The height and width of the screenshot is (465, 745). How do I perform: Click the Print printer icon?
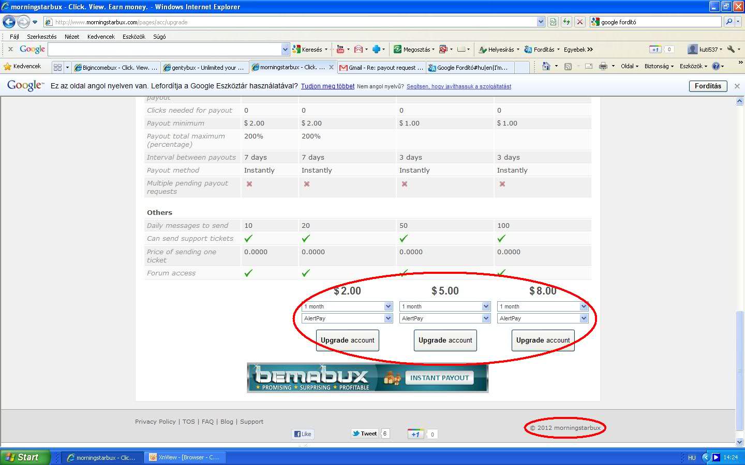click(603, 66)
